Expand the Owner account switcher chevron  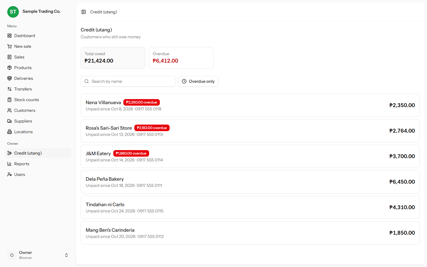(66, 255)
